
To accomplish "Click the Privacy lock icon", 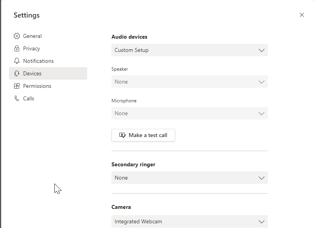I will (x=16, y=48).
